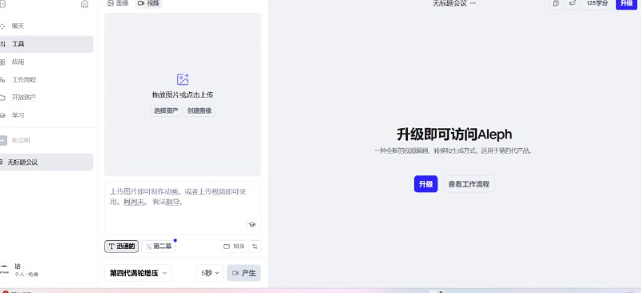Click the 产生 generate button
The height and width of the screenshot is (293, 641).
[244, 273]
